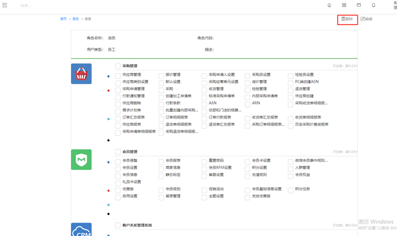Focus the top search input field
Viewport: 397px width, 236px height.
(25, 6)
